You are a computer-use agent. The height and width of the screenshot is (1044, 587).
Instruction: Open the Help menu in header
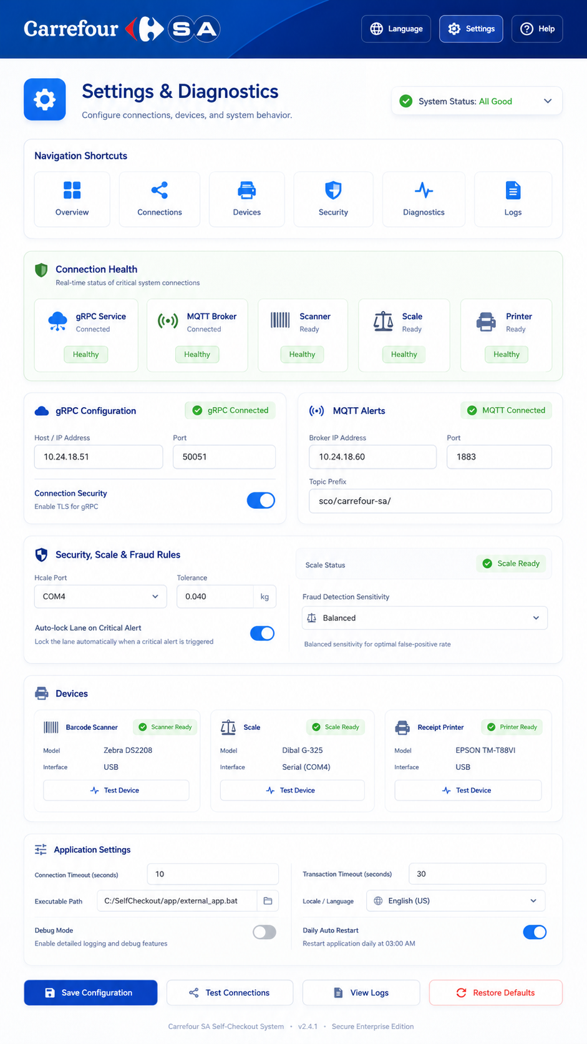537,29
